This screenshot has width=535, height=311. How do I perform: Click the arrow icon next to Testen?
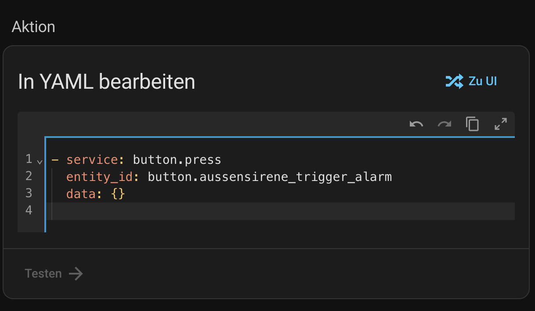[76, 274]
